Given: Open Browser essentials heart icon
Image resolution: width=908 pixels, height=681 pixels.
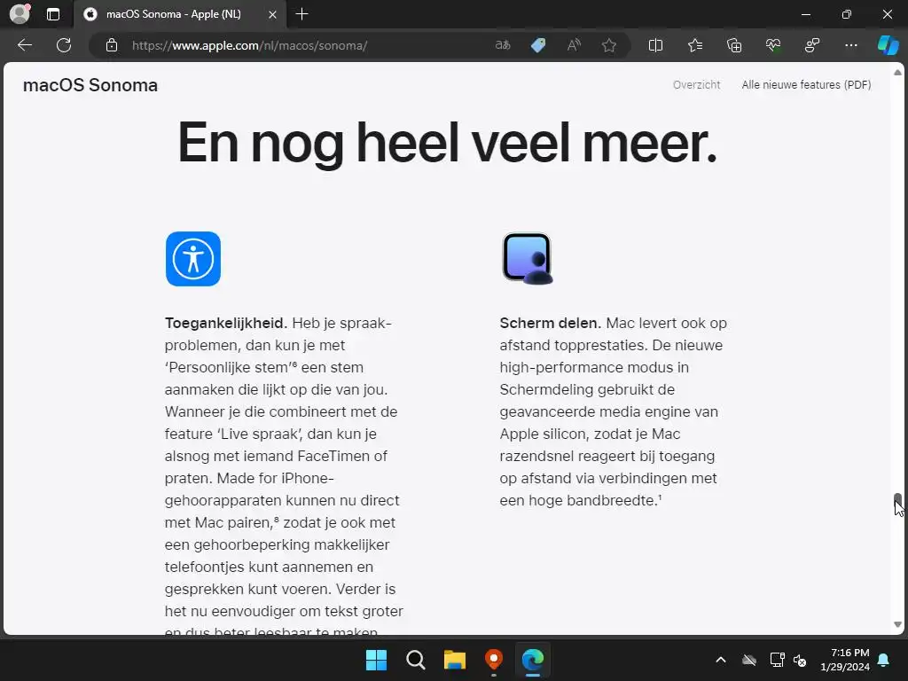Looking at the screenshot, I should tap(773, 45).
